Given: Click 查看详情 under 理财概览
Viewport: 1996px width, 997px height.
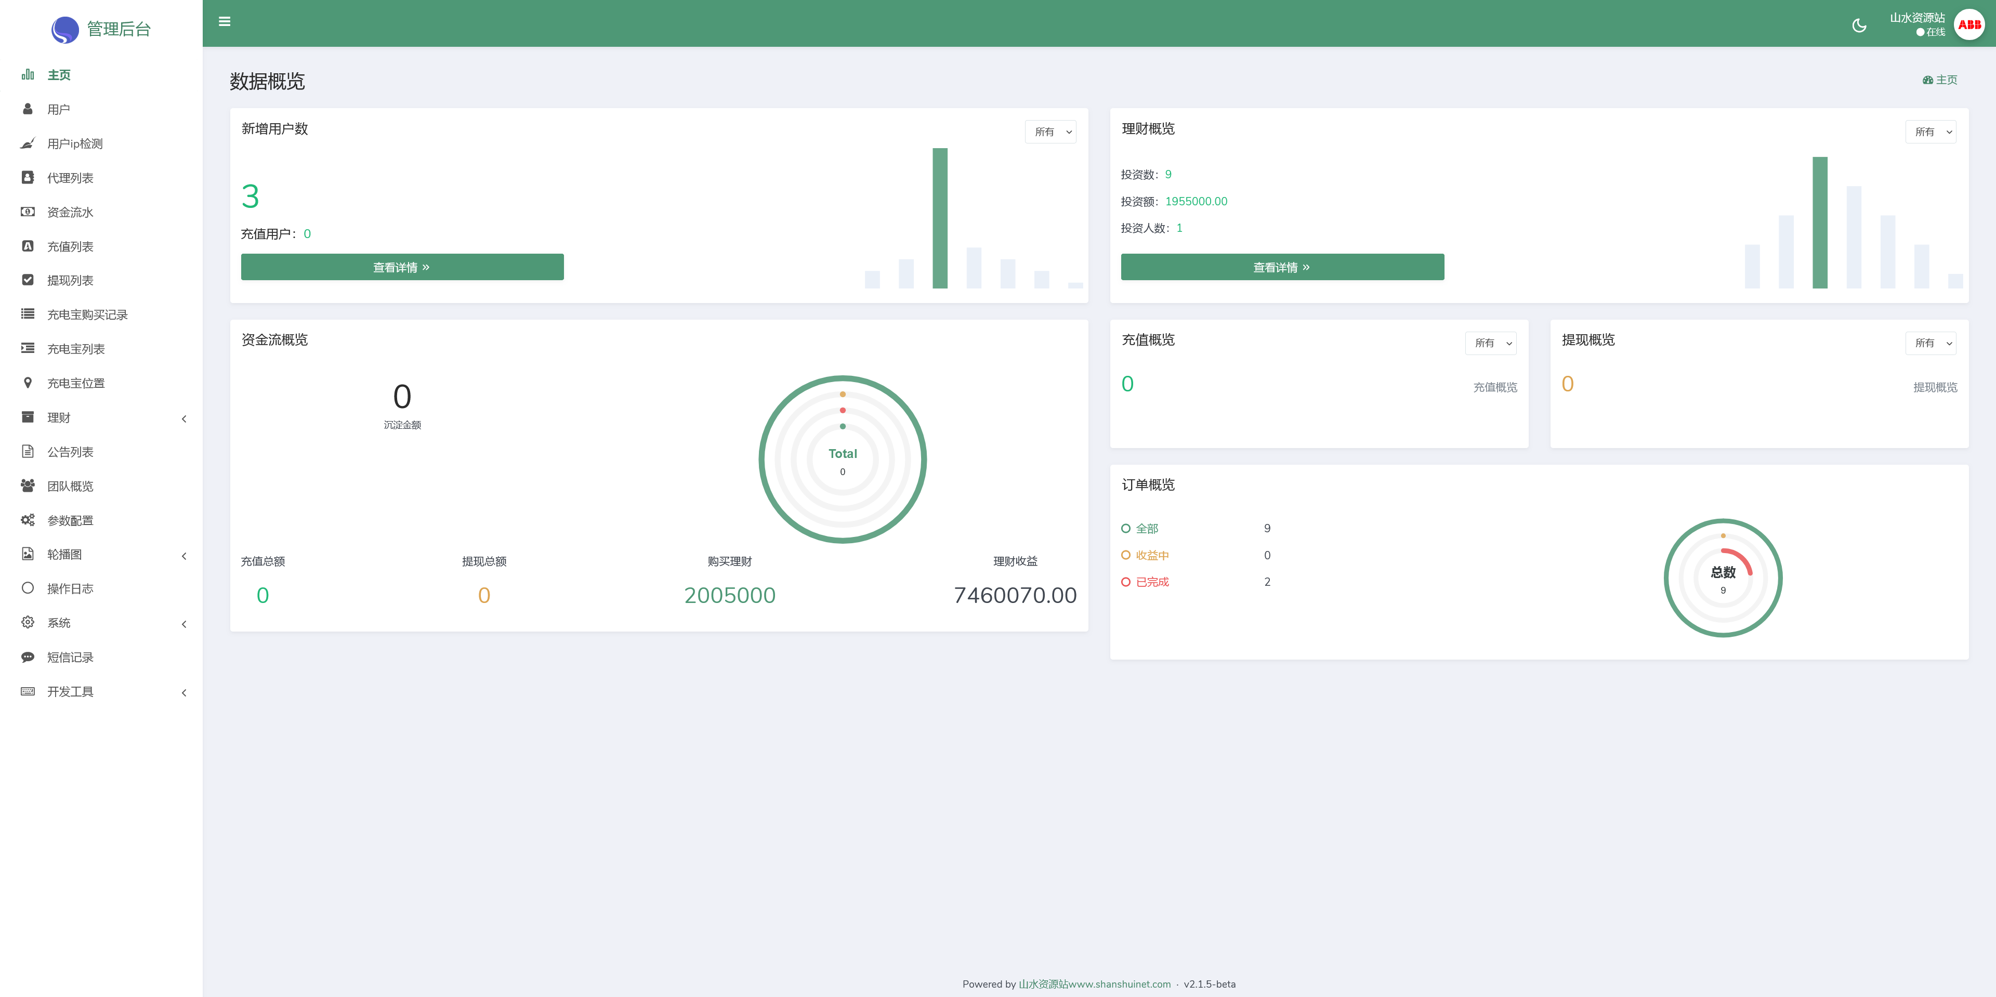Looking at the screenshot, I should click(1282, 267).
